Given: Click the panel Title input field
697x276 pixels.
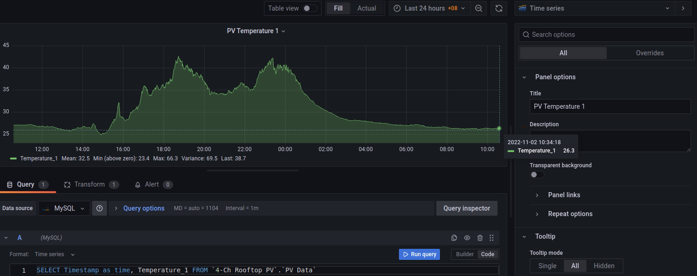Looking at the screenshot, I should (610, 106).
